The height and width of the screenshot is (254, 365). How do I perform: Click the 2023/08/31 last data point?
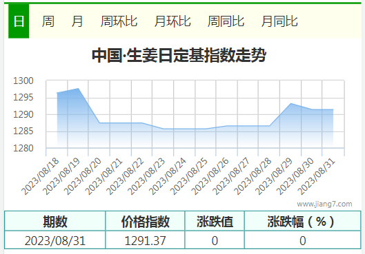(x=333, y=109)
